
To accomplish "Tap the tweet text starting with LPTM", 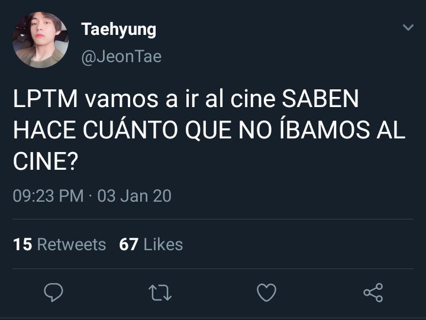I will pos(209,130).
